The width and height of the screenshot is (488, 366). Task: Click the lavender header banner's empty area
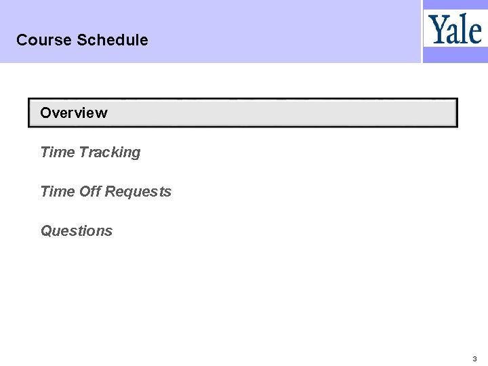[280, 31]
